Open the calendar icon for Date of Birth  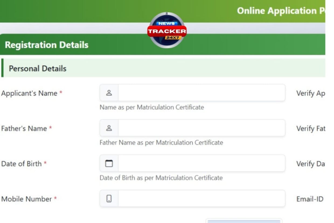pyautogui.click(x=109, y=163)
